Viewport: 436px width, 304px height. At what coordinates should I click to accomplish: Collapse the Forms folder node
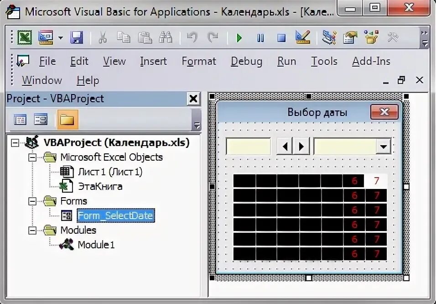[x=32, y=201]
